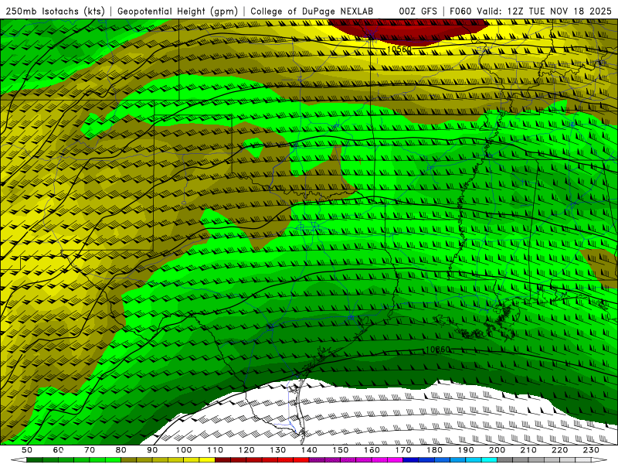The height and width of the screenshot is (464, 618).
Task: Select the dark gray swatch starting at 200
Action: click(505, 460)
